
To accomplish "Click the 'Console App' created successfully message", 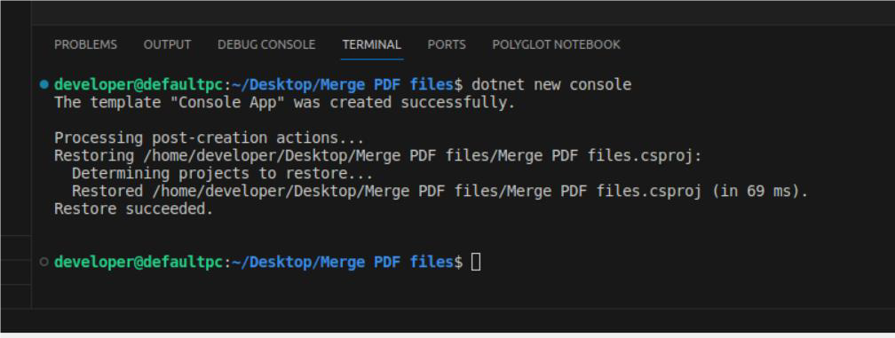I will tap(285, 103).
